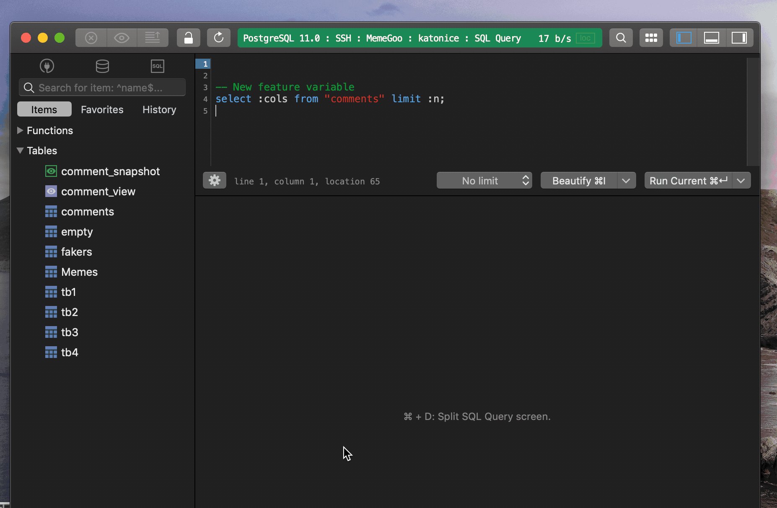
Task: Open the Run Current dropdown chevron
Action: [x=741, y=180]
